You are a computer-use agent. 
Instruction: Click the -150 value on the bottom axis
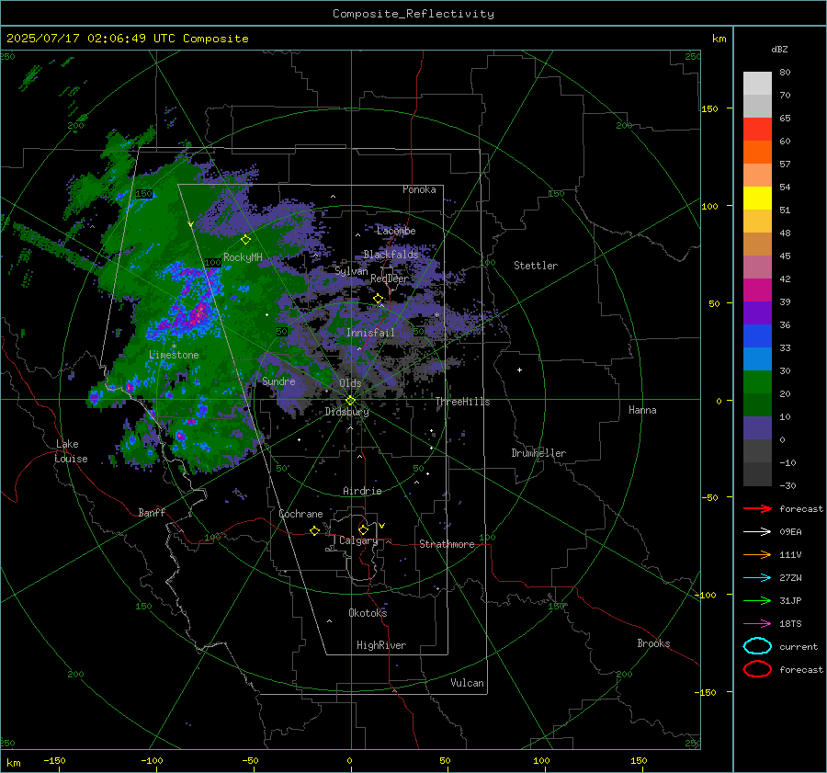click(54, 760)
